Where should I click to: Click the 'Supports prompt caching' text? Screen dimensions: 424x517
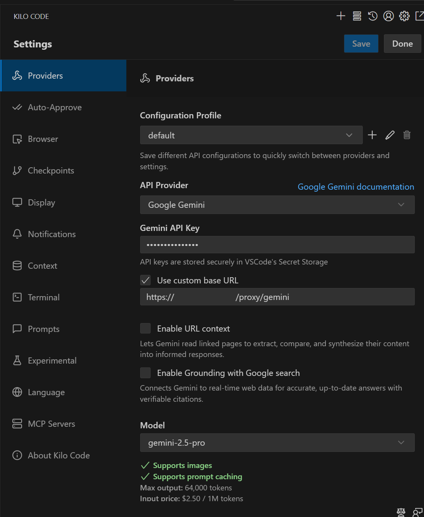click(198, 477)
